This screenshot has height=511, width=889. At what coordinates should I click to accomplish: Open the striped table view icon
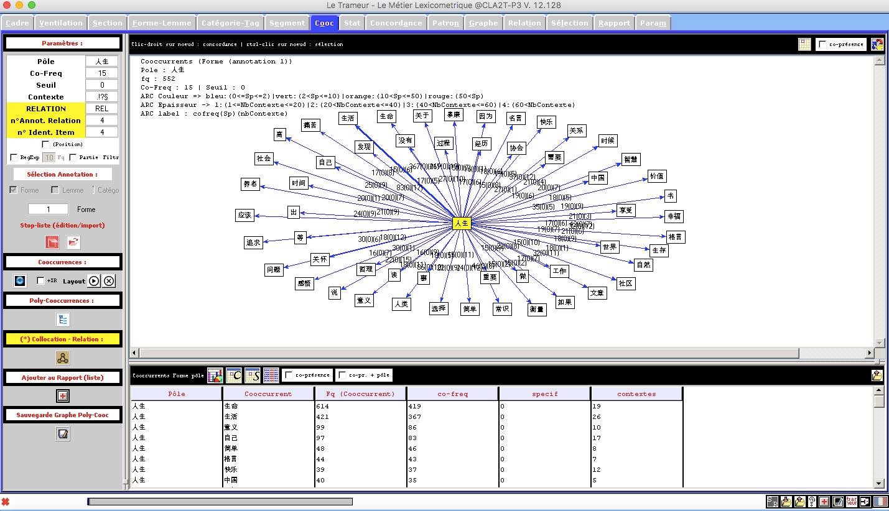(271, 375)
